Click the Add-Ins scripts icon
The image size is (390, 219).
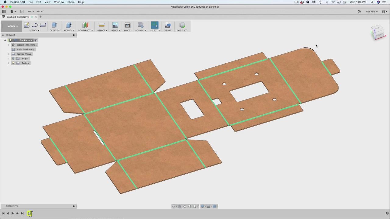pyautogui.click(x=140, y=25)
